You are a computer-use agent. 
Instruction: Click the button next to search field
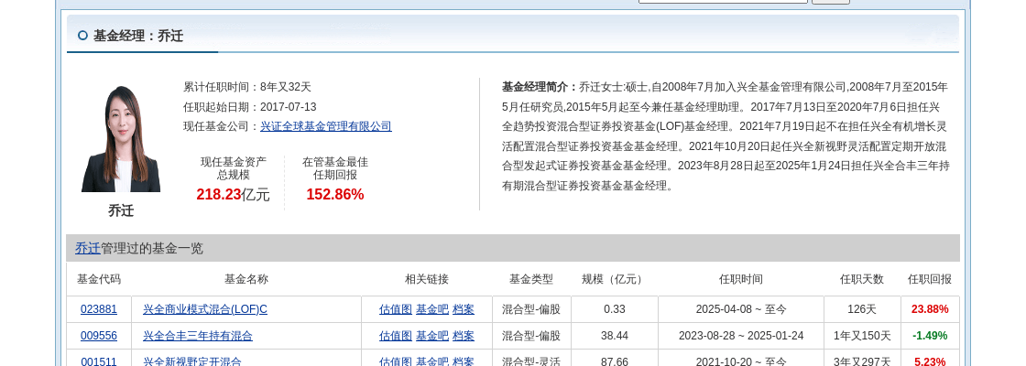(x=830, y=2)
